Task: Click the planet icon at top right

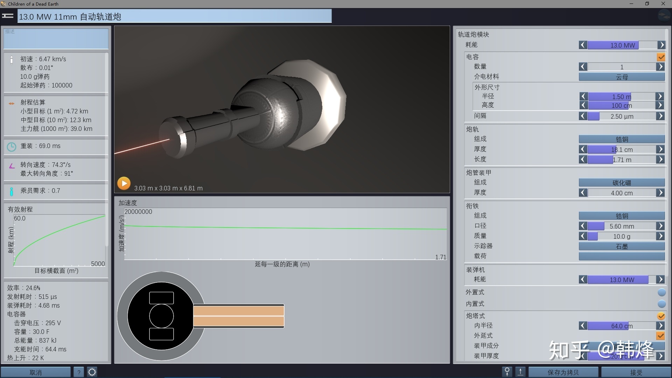Action: click(664, 16)
